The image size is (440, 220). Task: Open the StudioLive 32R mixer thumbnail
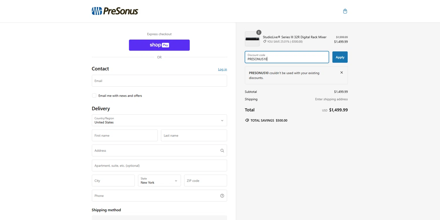pyautogui.click(x=252, y=39)
